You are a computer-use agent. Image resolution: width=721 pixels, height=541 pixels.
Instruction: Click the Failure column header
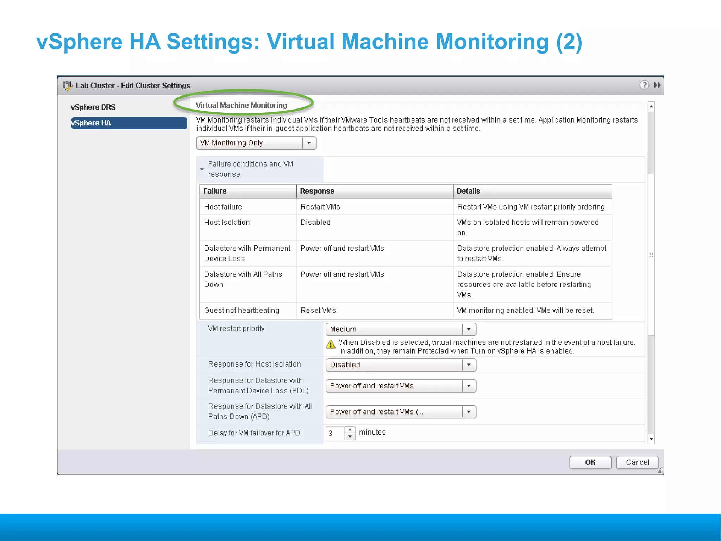(248, 191)
